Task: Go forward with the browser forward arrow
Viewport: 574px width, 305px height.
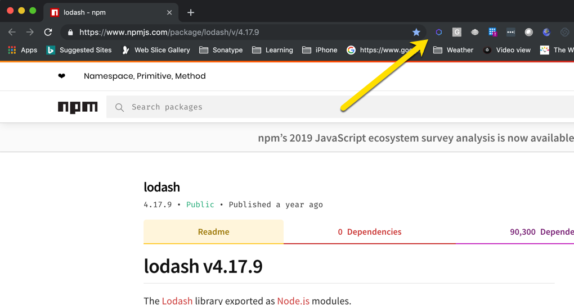Action: pos(30,32)
